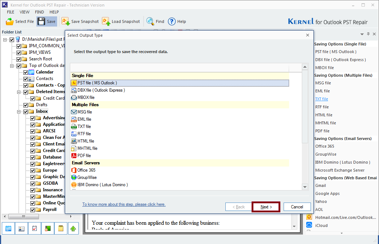Click the Select File toolbar icon
Screen dimensions: 379x244
(10, 21)
